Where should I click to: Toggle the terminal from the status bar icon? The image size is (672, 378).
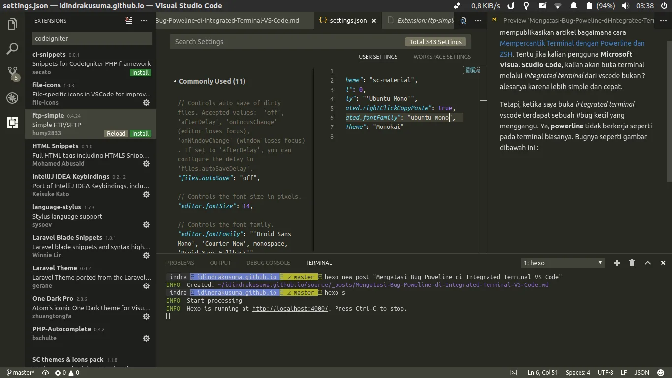[x=514, y=373]
